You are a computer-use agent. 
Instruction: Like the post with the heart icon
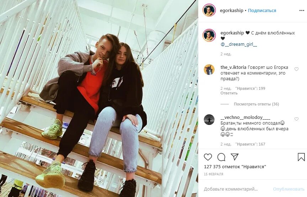coord(208,157)
